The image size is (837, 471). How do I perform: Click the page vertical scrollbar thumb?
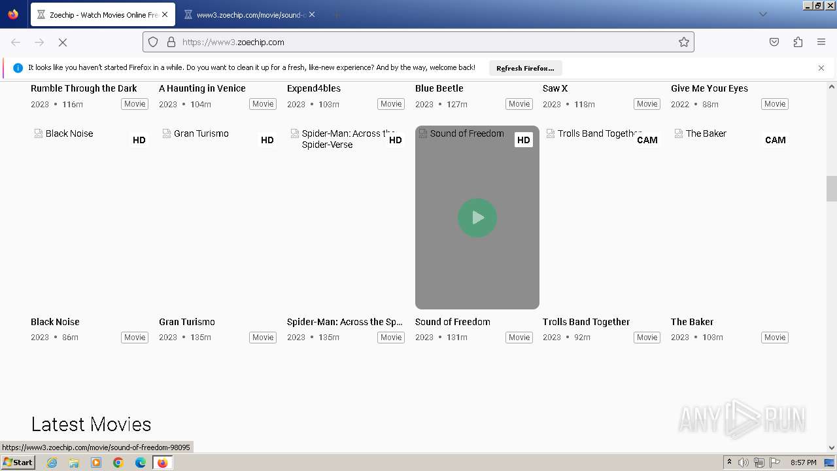pos(832,189)
